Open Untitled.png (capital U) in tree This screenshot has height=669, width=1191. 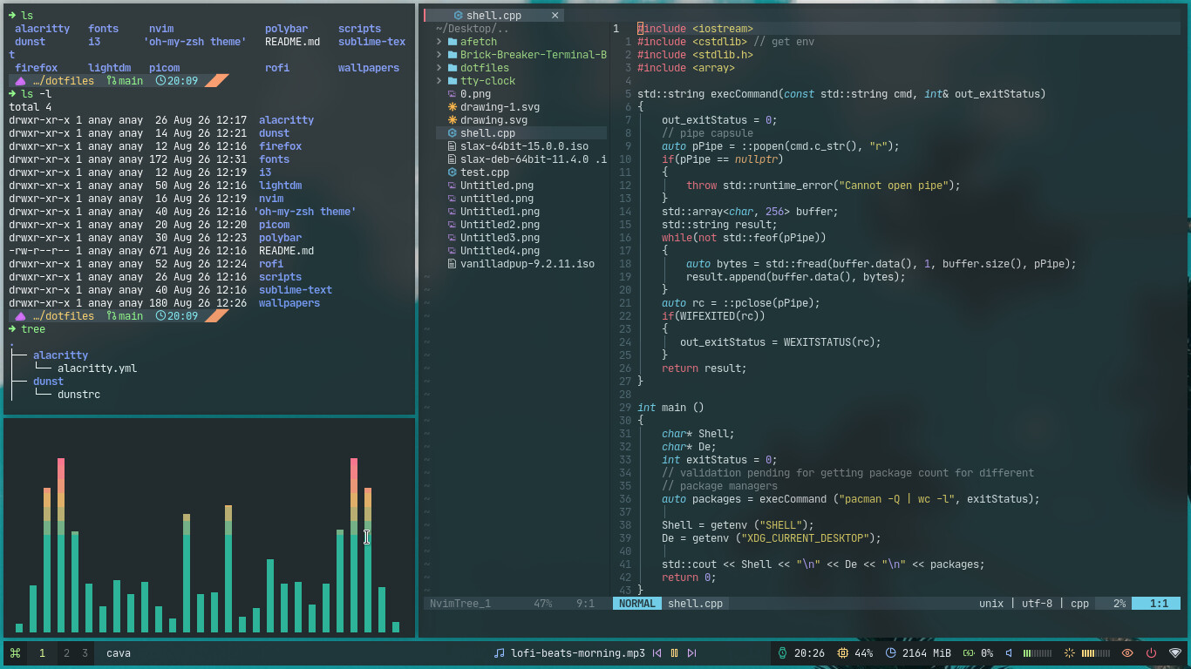pyautogui.click(x=497, y=186)
